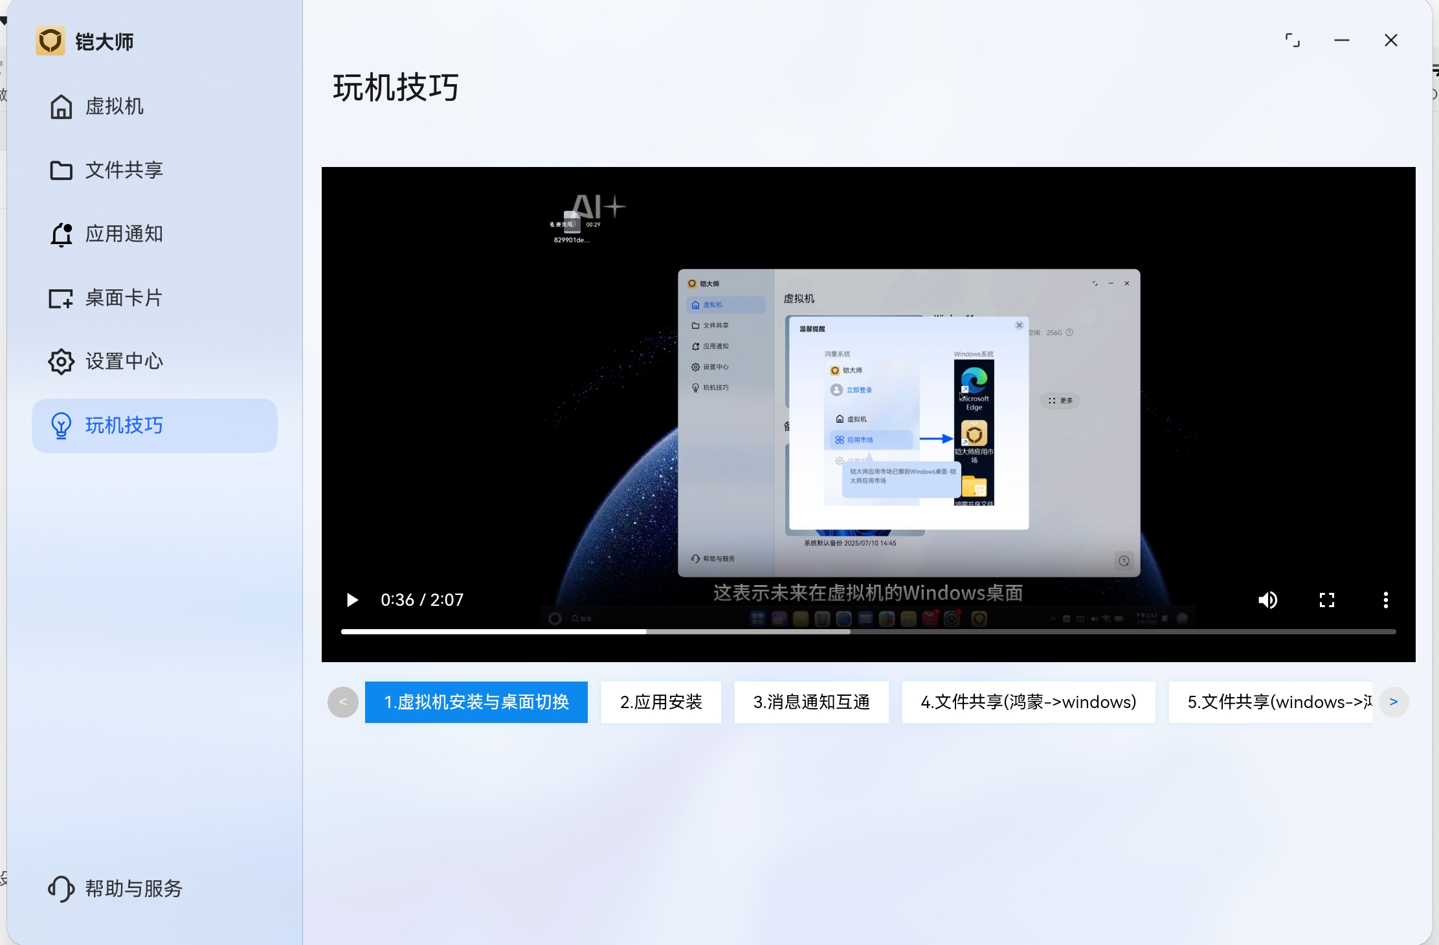Open 应用通知 bell icon in sidebar

coord(61,234)
